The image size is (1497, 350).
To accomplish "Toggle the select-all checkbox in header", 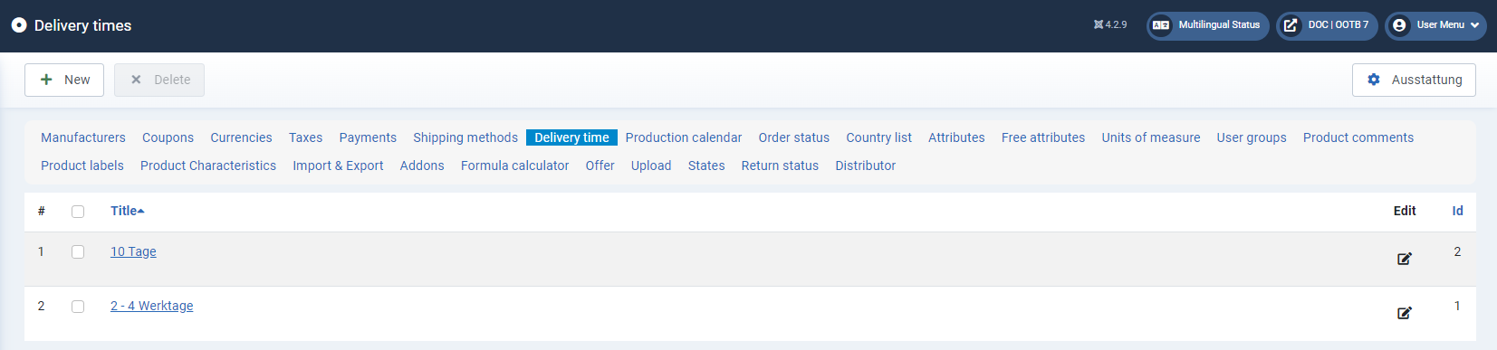I will tap(78, 212).
